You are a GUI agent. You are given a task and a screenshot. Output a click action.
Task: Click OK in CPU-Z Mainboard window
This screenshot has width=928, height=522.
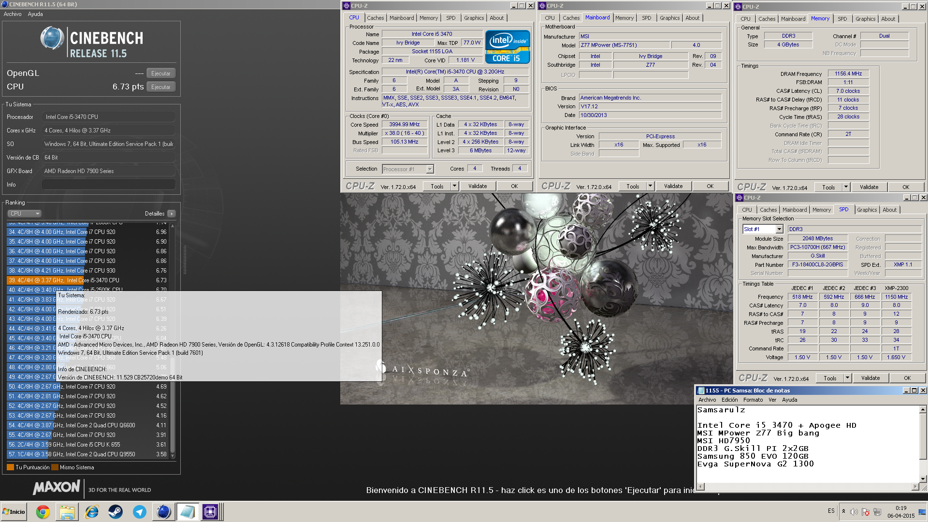[x=710, y=186]
